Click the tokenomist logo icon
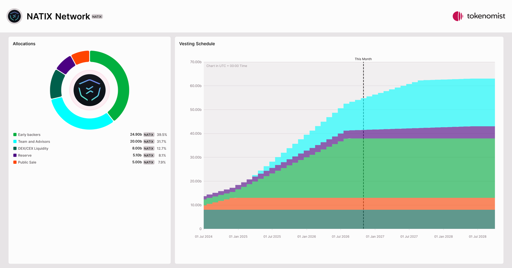Viewport: 512px width, 268px height. (458, 16)
